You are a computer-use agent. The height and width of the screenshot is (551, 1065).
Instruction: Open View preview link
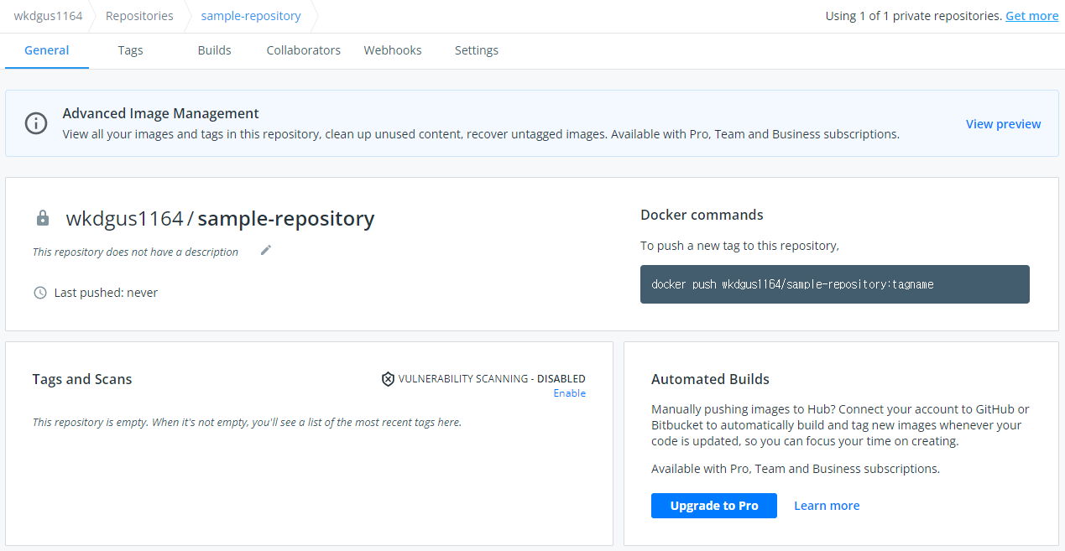point(1003,124)
